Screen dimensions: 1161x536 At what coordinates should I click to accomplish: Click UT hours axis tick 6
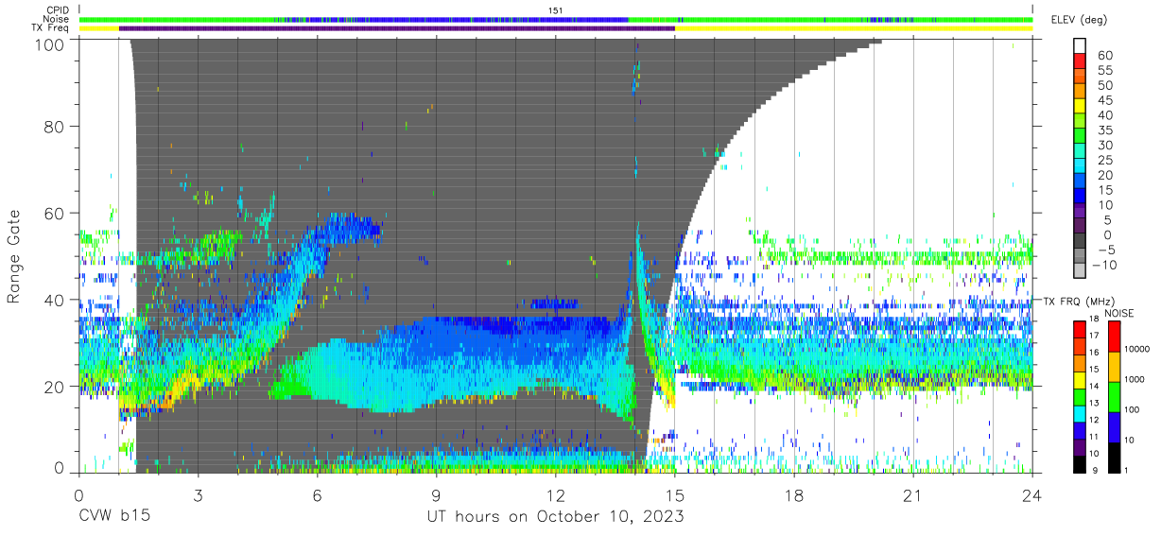pyautogui.click(x=317, y=495)
